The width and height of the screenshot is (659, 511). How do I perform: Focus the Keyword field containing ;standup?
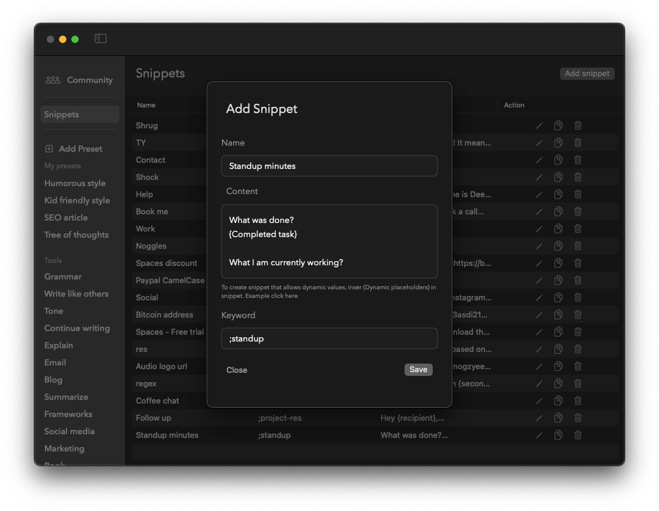tap(329, 338)
